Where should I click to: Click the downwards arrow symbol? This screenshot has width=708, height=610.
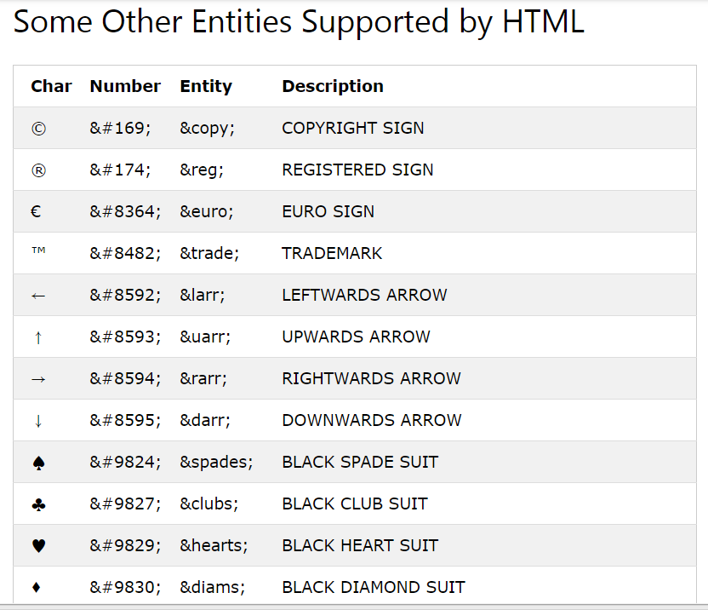(38, 421)
